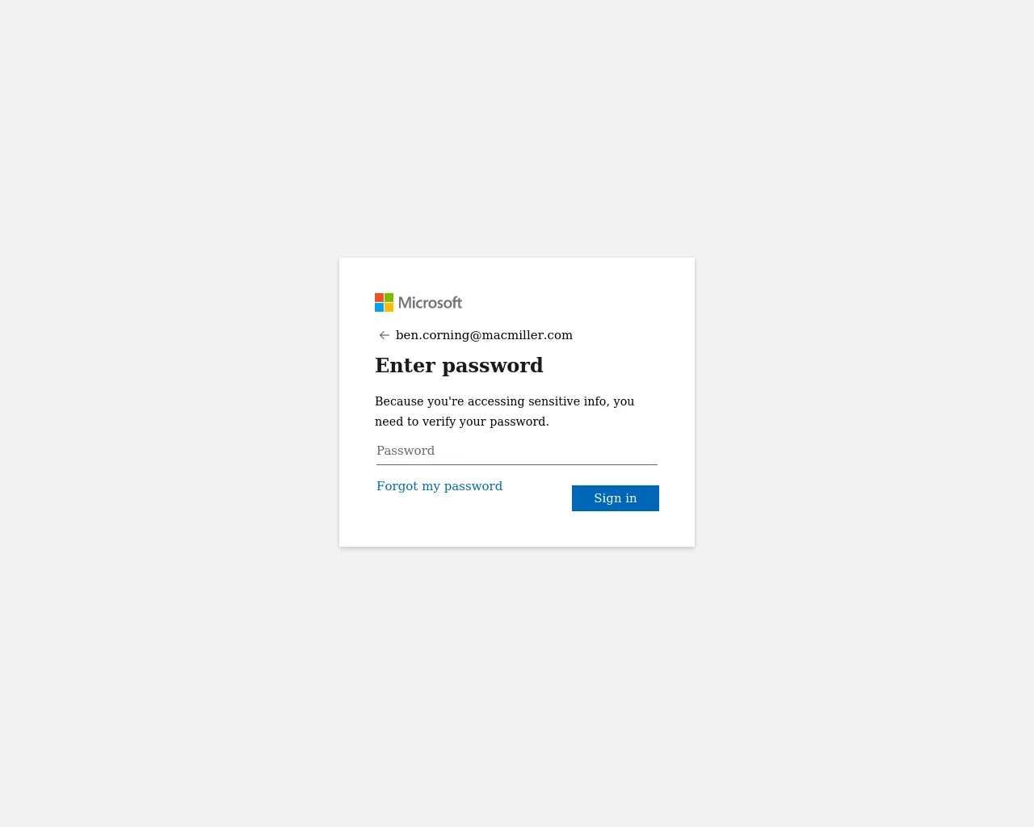The image size is (1034, 827).
Task: Go back to change the account
Action: (385, 335)
